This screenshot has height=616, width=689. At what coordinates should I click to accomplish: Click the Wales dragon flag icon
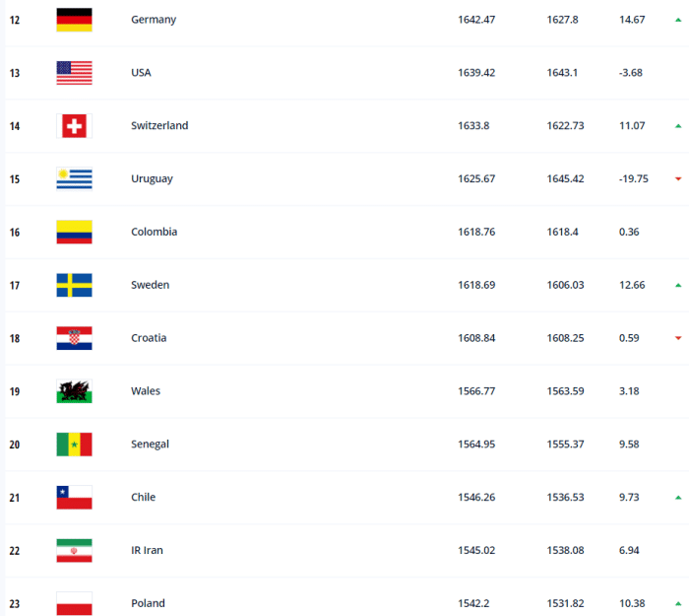tap(74, 391)
